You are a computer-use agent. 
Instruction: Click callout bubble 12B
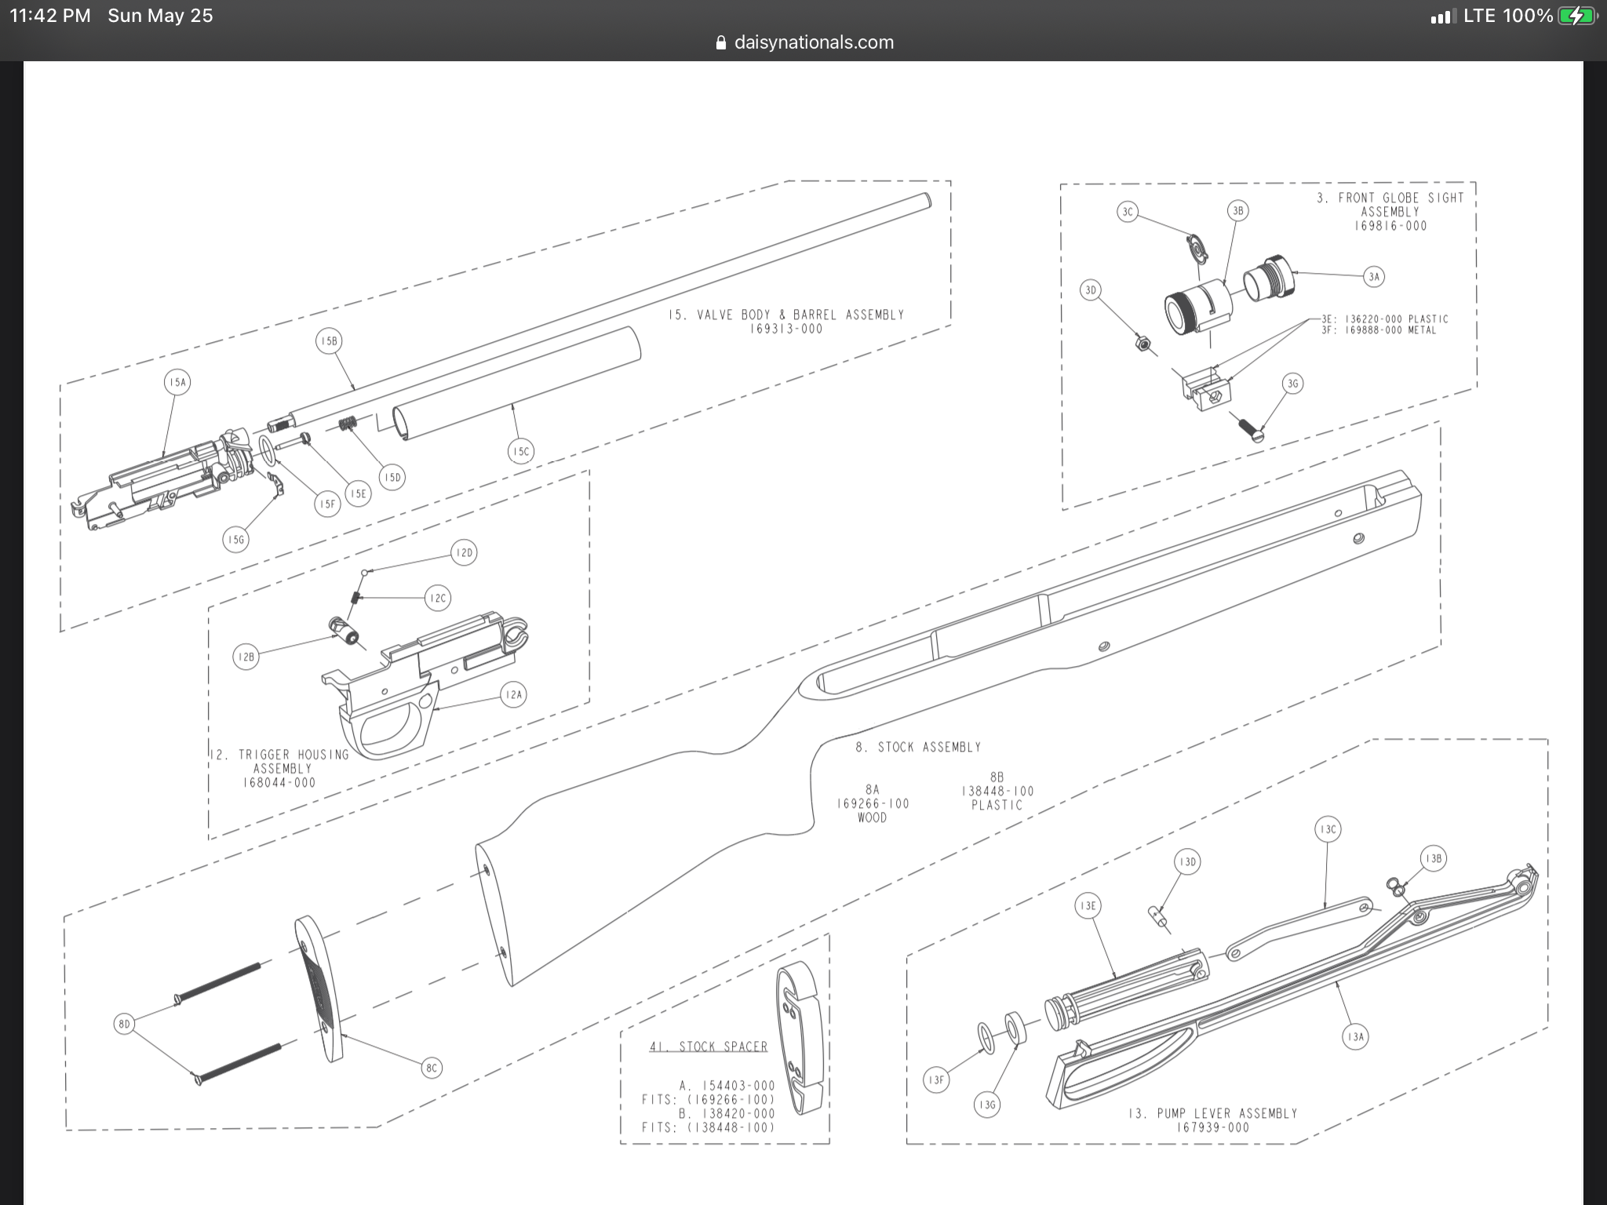pos(246,657)
